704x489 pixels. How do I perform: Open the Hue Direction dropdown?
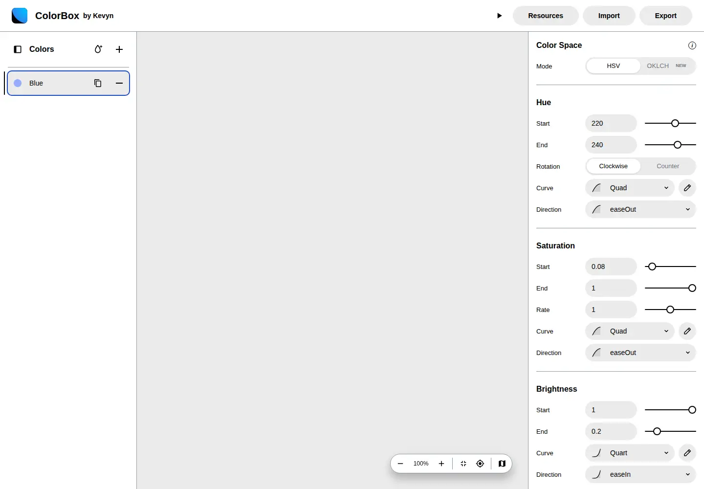(640, 209)
